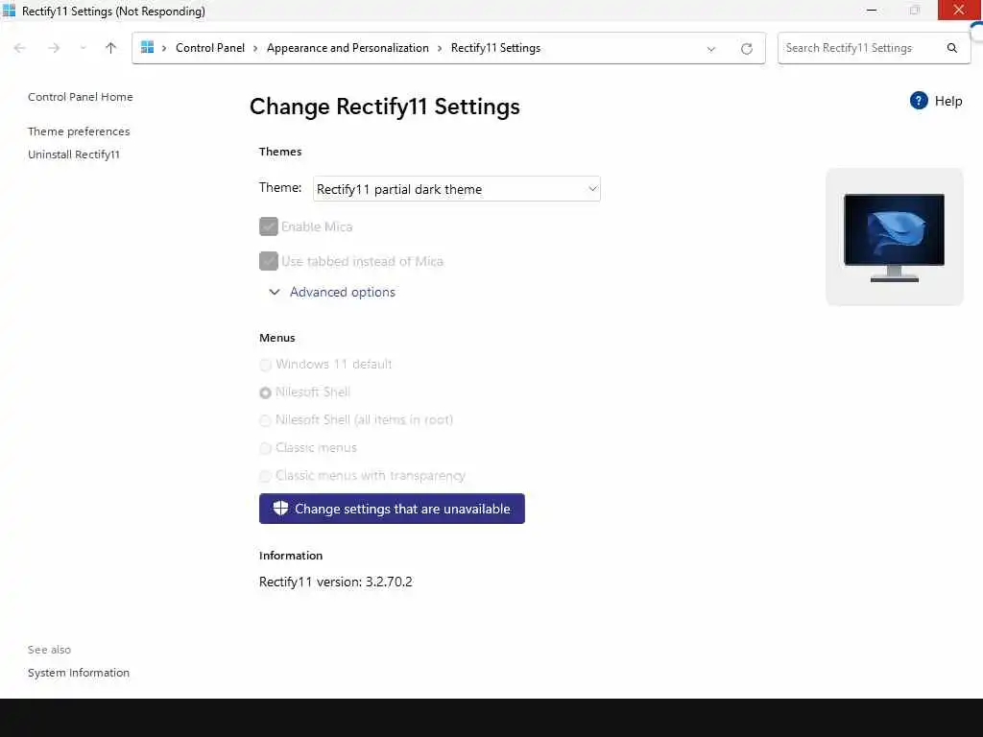Click the Rectify11 title bar app icon
This screenshot has height=737, width=983.
click(x=9, y=11)
